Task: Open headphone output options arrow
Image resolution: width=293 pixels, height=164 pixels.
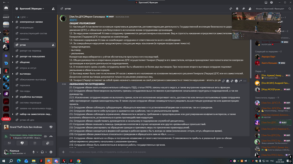Action: 46,152
